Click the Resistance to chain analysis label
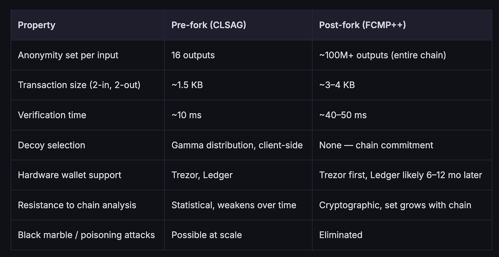Screen dimensions: 499x257 (x=77, y=205)
